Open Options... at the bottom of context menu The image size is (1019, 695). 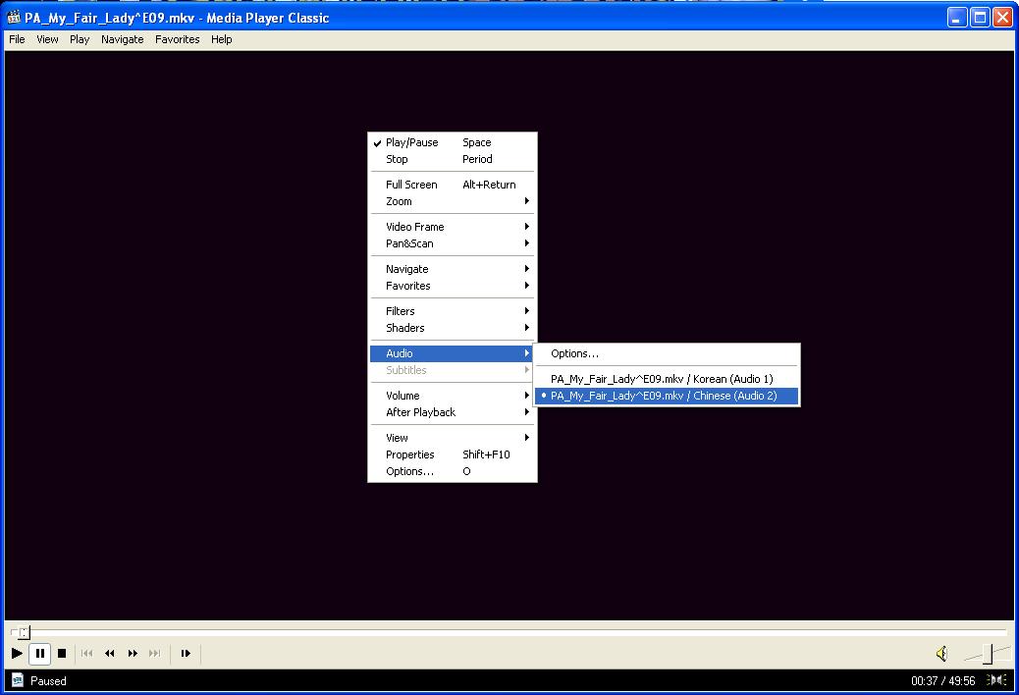(x=453, y=471)
